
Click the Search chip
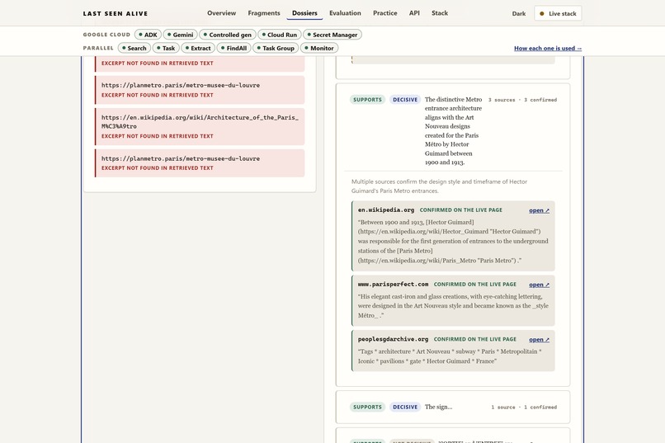click(x=134, y=48)
